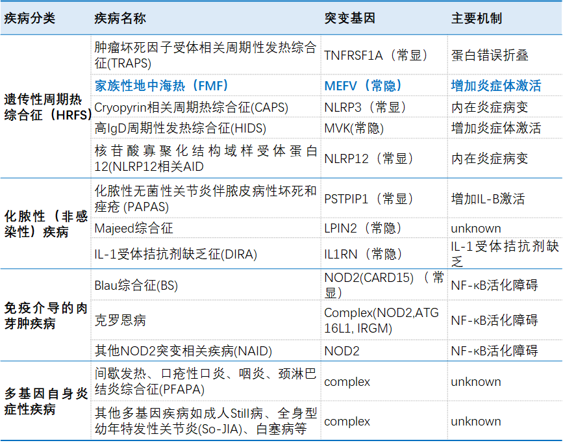Click the TRAPS disease name cell
This screenshot has width=563, height=445.
click(206, 55)
